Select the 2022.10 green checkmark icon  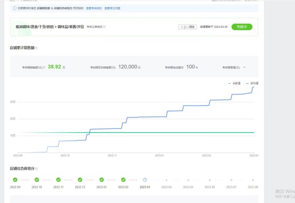pyautogui.click(x=36, y=180)
